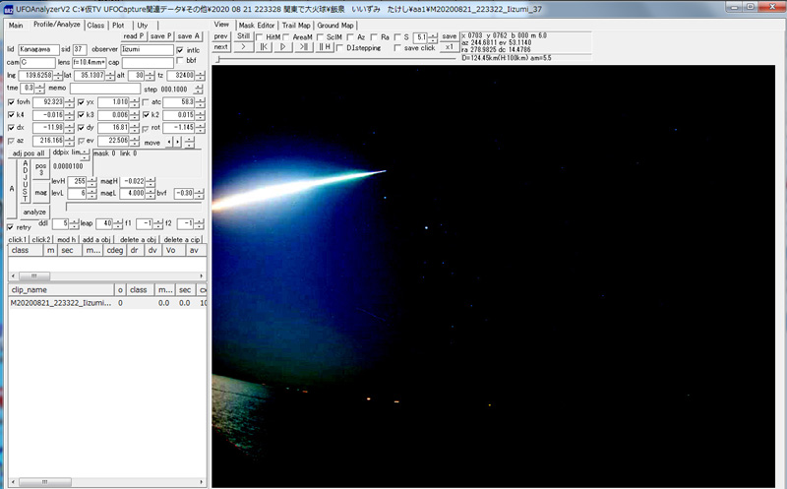Uncheck the fovh parameter checkbox

11,101
